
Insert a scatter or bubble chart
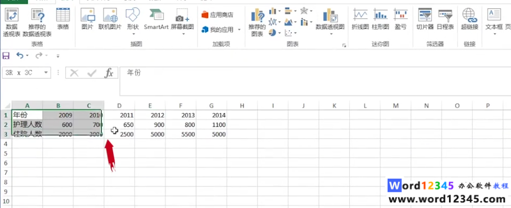[288, 33]
